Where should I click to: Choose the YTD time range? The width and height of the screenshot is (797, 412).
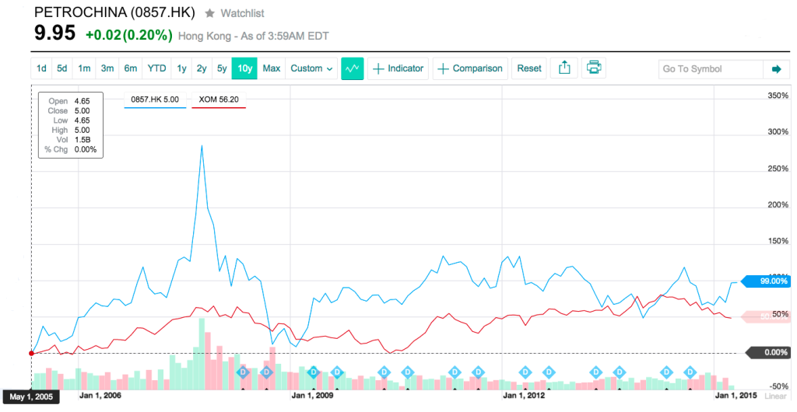coord(156,68)
